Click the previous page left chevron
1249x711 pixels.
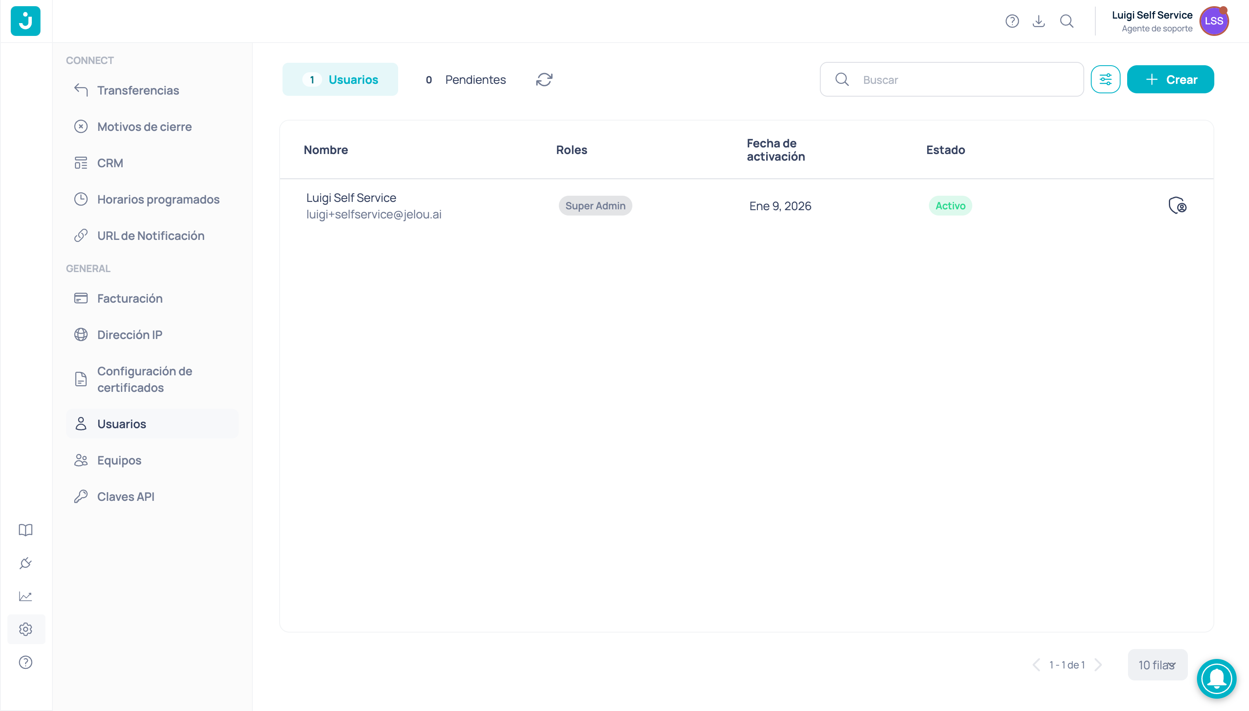[1037, 665]
